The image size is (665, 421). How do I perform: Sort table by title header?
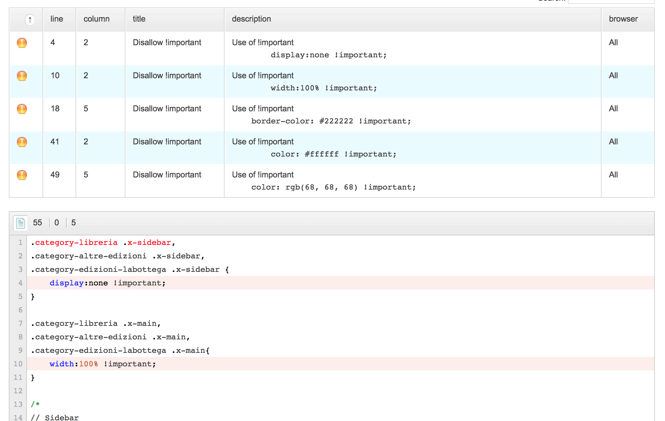pos(139,19)
